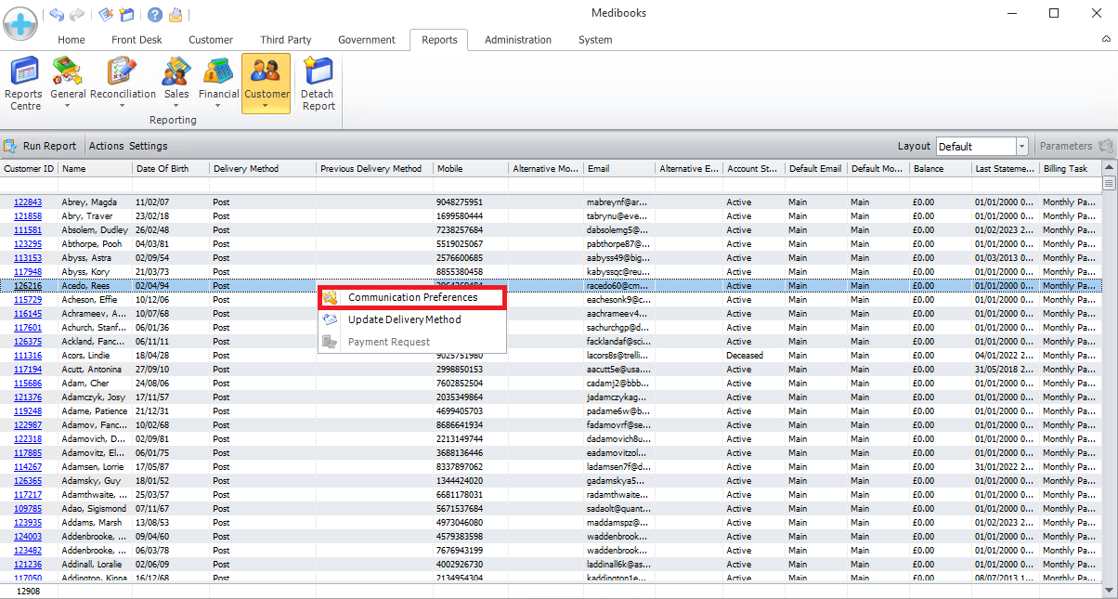Click the Settings button in report toolbar

coord(148,146)
